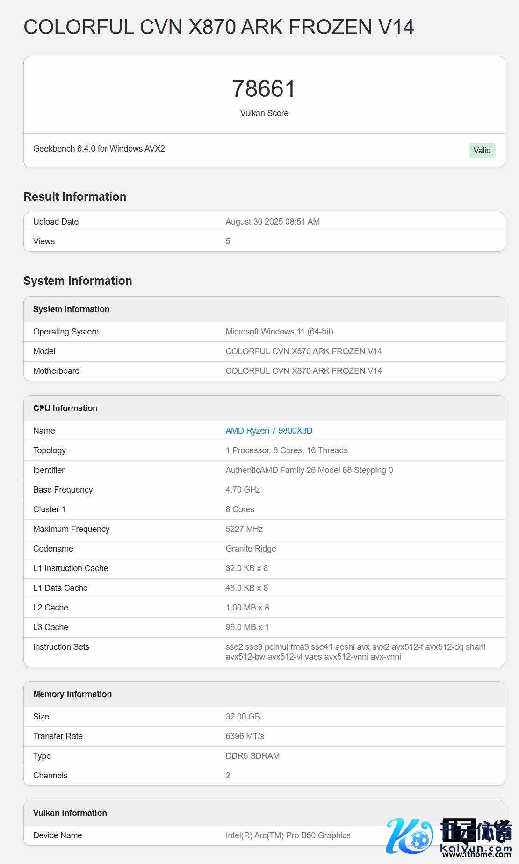Screen dimensions: 519x864
Task: Click the kaiyun.com watermark text logo
Action: click(476, 837)
